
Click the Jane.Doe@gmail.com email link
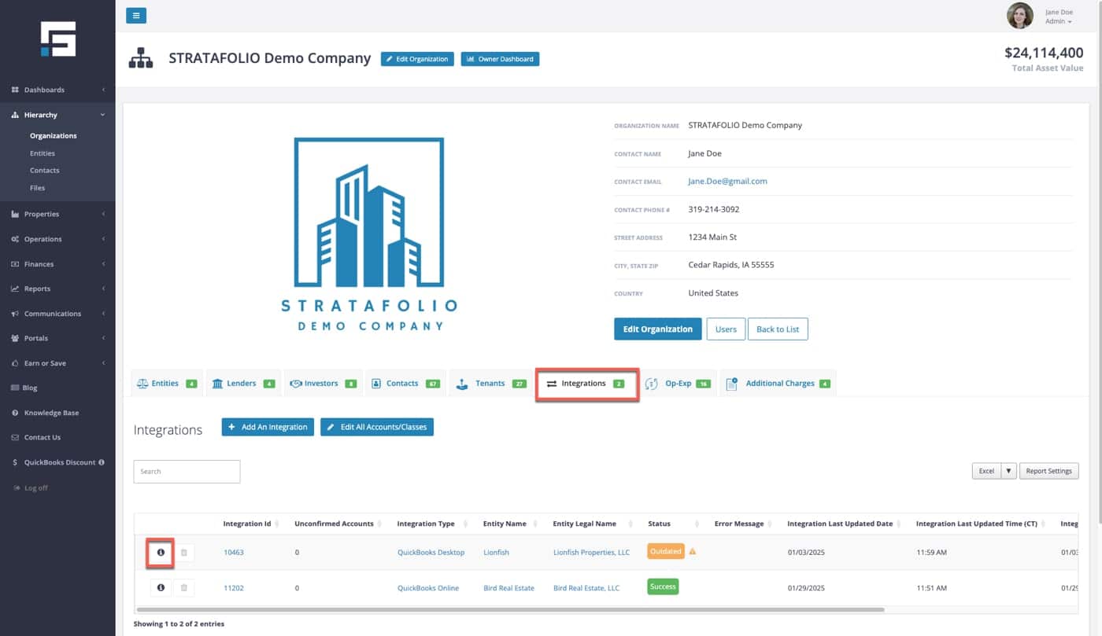pos(727,181)
